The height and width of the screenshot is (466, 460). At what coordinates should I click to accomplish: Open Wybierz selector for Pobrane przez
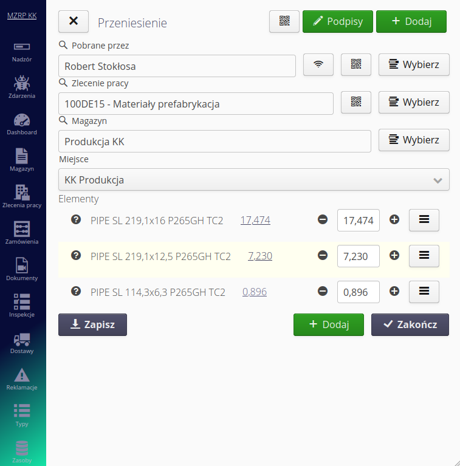[414, 65]
